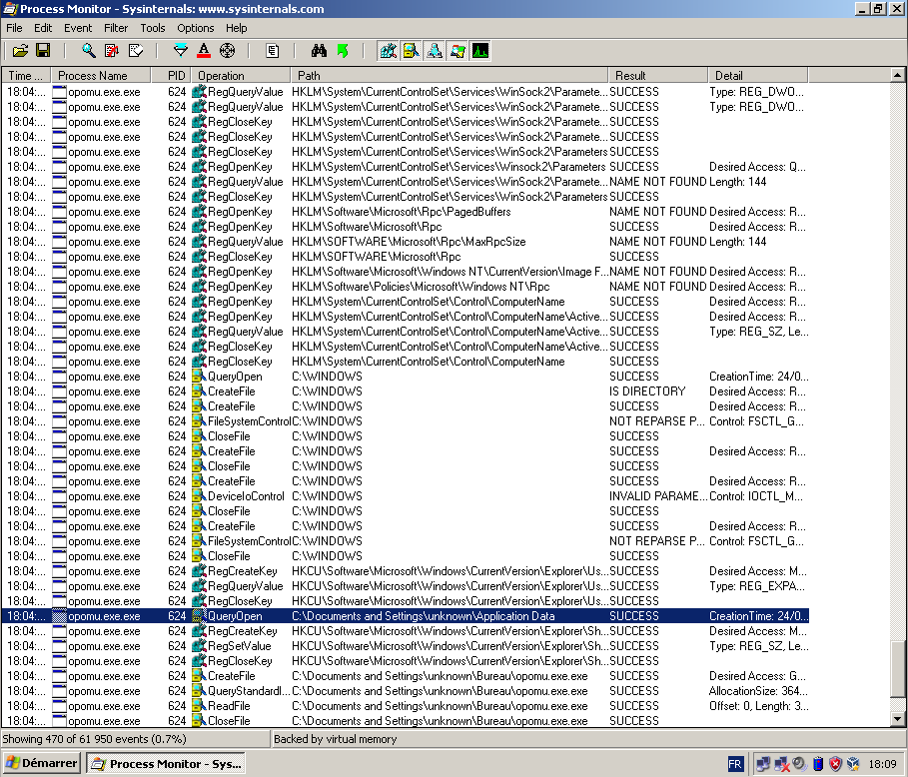Open the Filter menu
The image size is (908, 777).
pyautogui.click(x=116, y=28)
